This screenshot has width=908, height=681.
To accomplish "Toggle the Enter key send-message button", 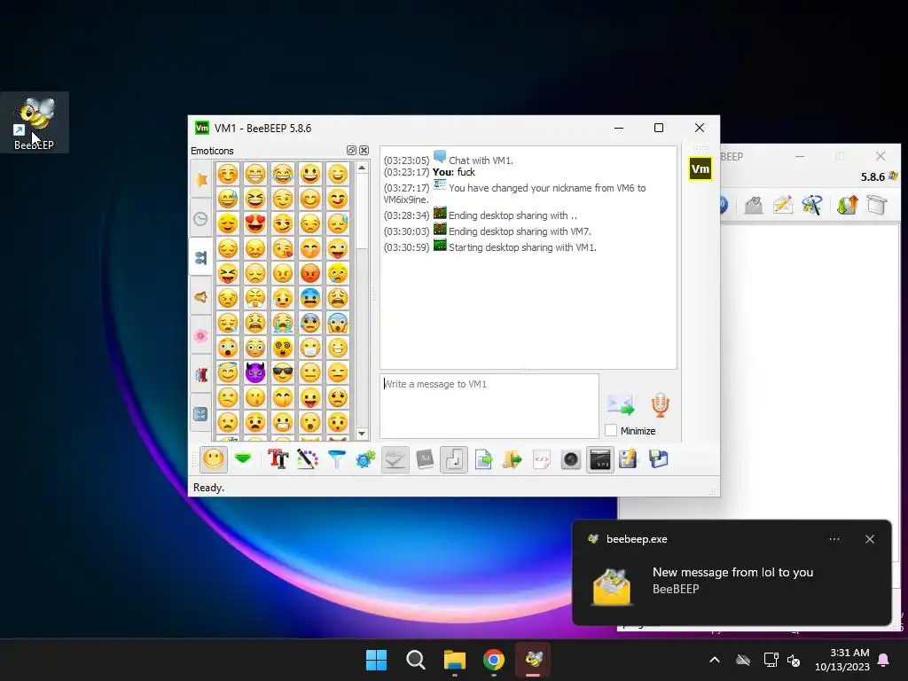I will point(453,460).
